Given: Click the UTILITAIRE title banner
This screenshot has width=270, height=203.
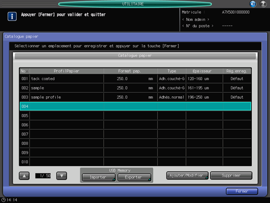Looking at the screenshot, I should 135,4.
